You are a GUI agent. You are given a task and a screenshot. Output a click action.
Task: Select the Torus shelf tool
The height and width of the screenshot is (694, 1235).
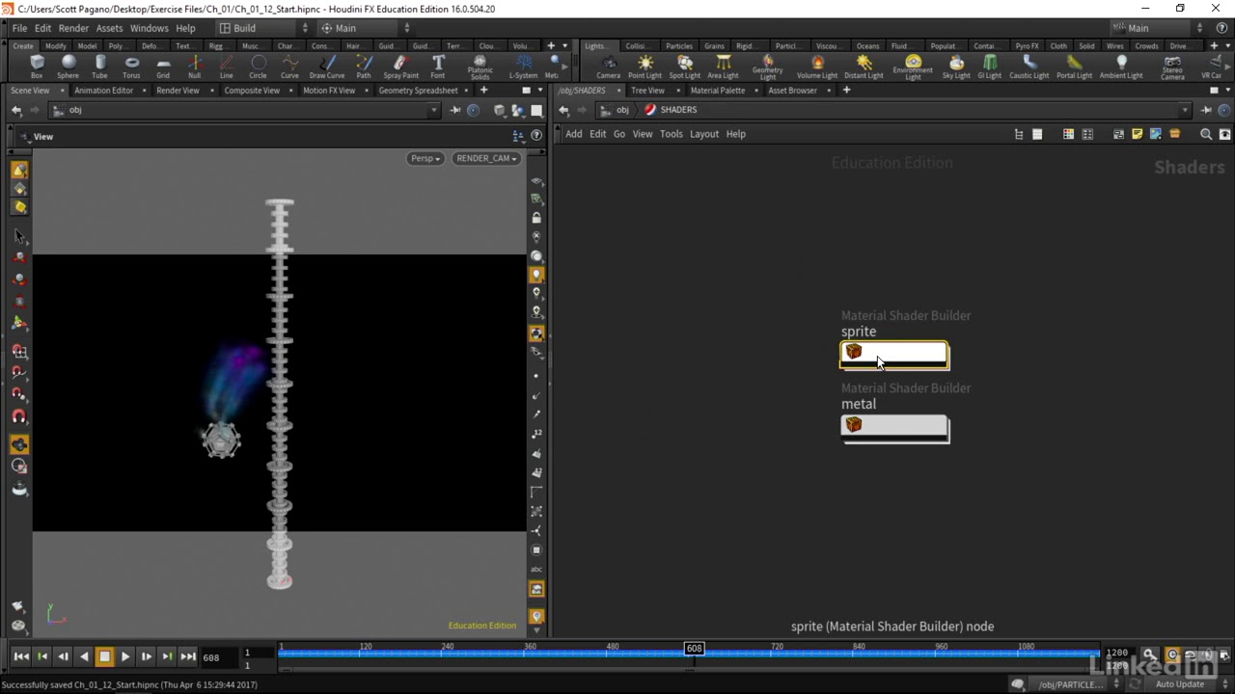131,67
